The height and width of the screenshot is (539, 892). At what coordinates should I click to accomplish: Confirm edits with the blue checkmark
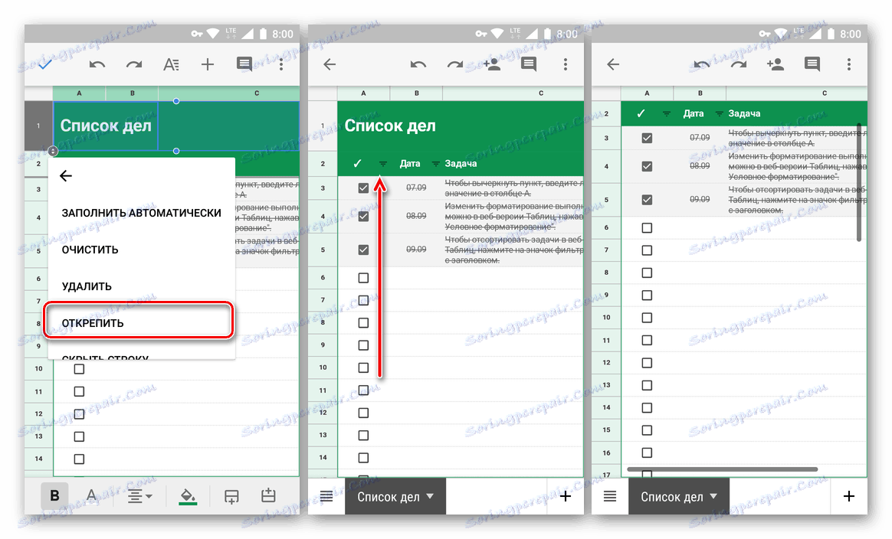44,64
